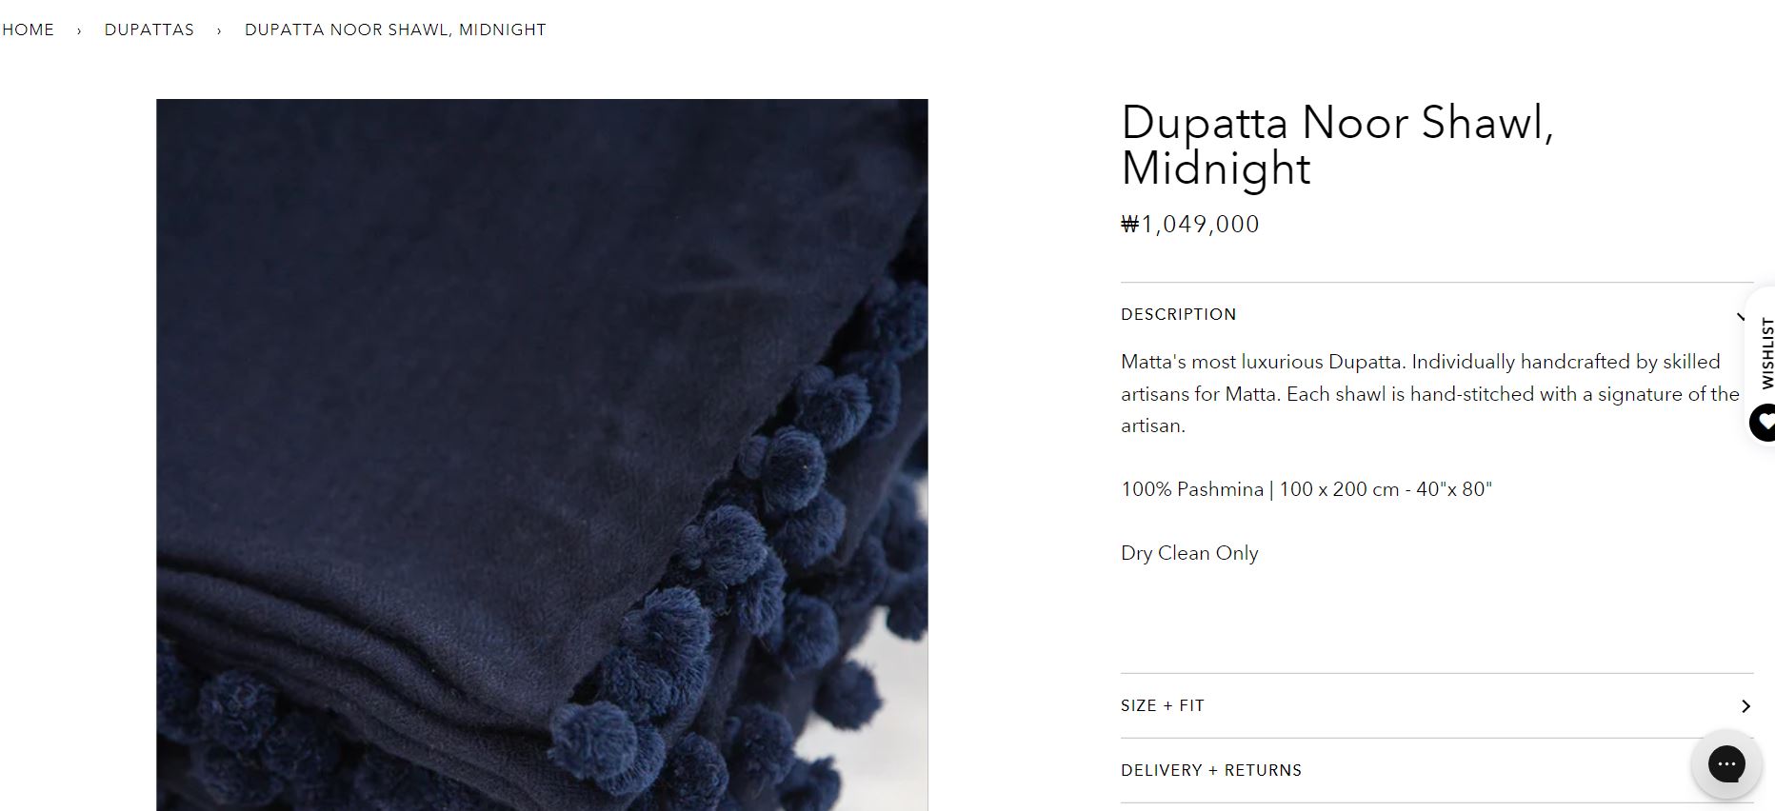The height and width of the screenshot is (811, 1775).
Task: Open the chat support bubble icon
Action: point(1725,763)
